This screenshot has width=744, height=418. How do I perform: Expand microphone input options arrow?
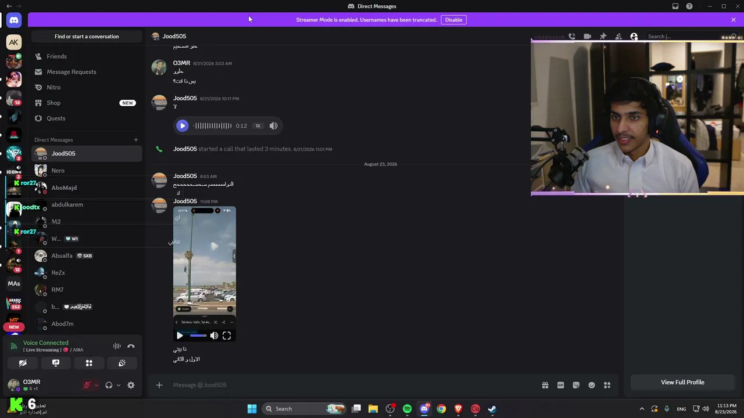click(x=96, y=385)
